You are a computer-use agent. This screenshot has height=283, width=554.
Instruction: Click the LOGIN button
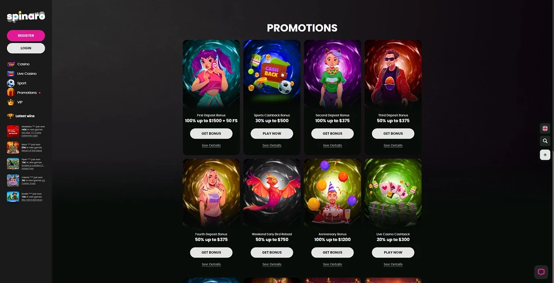[26, 48]
